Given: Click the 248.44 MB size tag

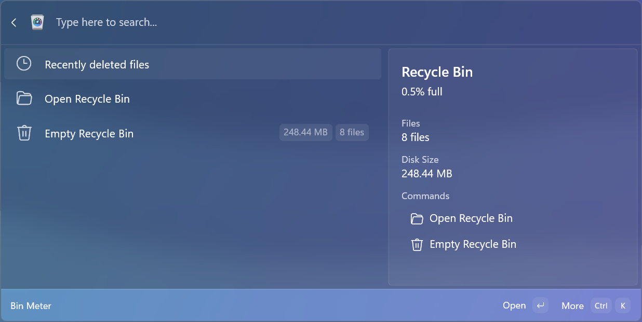Looking at the screenshot, I should coord(305,132).
